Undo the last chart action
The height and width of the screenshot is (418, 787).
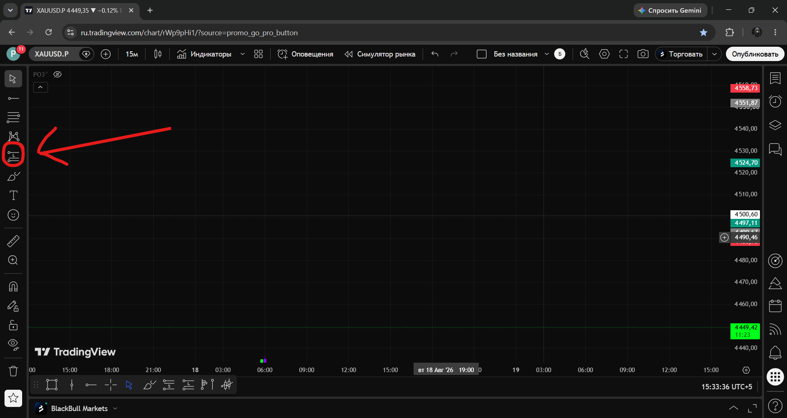[435, 54]
